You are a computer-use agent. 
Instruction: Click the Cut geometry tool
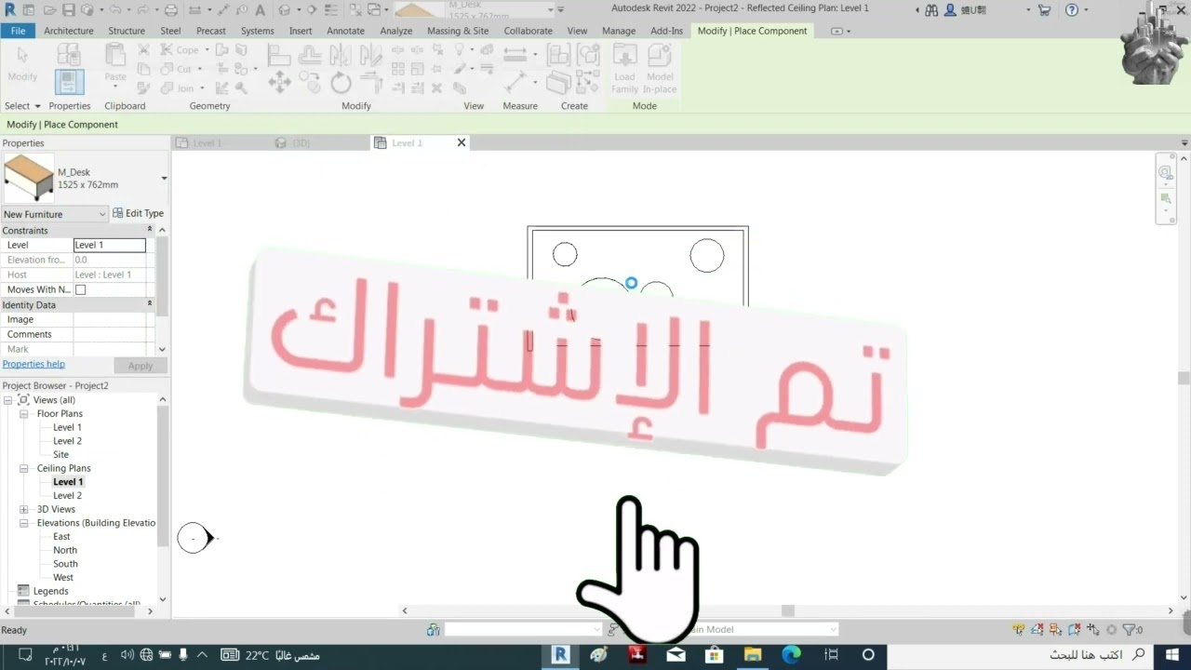pyautogui.click(x=178, y=69)
